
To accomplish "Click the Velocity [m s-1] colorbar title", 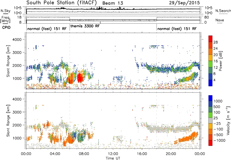I will [228, 120].
